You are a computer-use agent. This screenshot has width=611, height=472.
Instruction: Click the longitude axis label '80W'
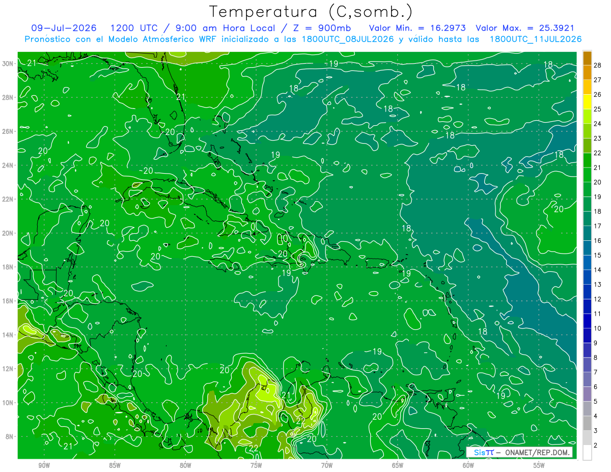click(x=185, y=465)
